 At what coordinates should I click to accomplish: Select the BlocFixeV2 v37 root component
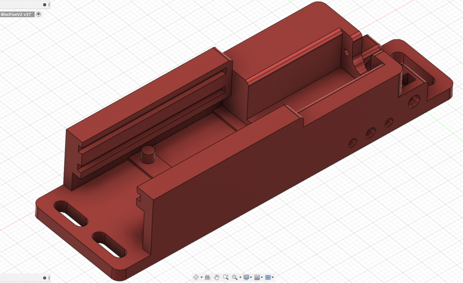[16, 14]
